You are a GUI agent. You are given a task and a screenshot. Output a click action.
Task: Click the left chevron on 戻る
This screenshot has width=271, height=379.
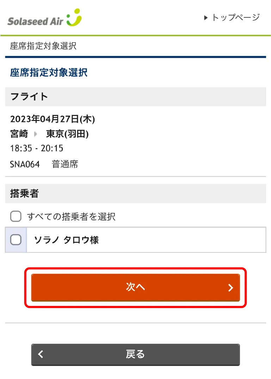point(41,354)
